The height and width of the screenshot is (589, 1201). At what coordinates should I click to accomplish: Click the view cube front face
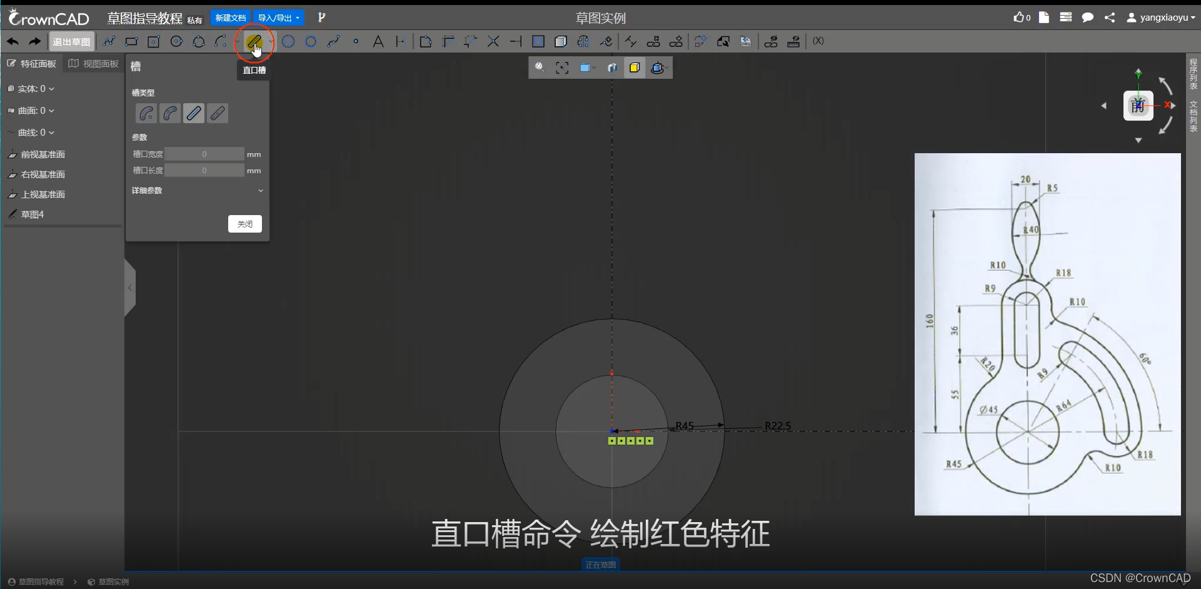[1138, 106]
